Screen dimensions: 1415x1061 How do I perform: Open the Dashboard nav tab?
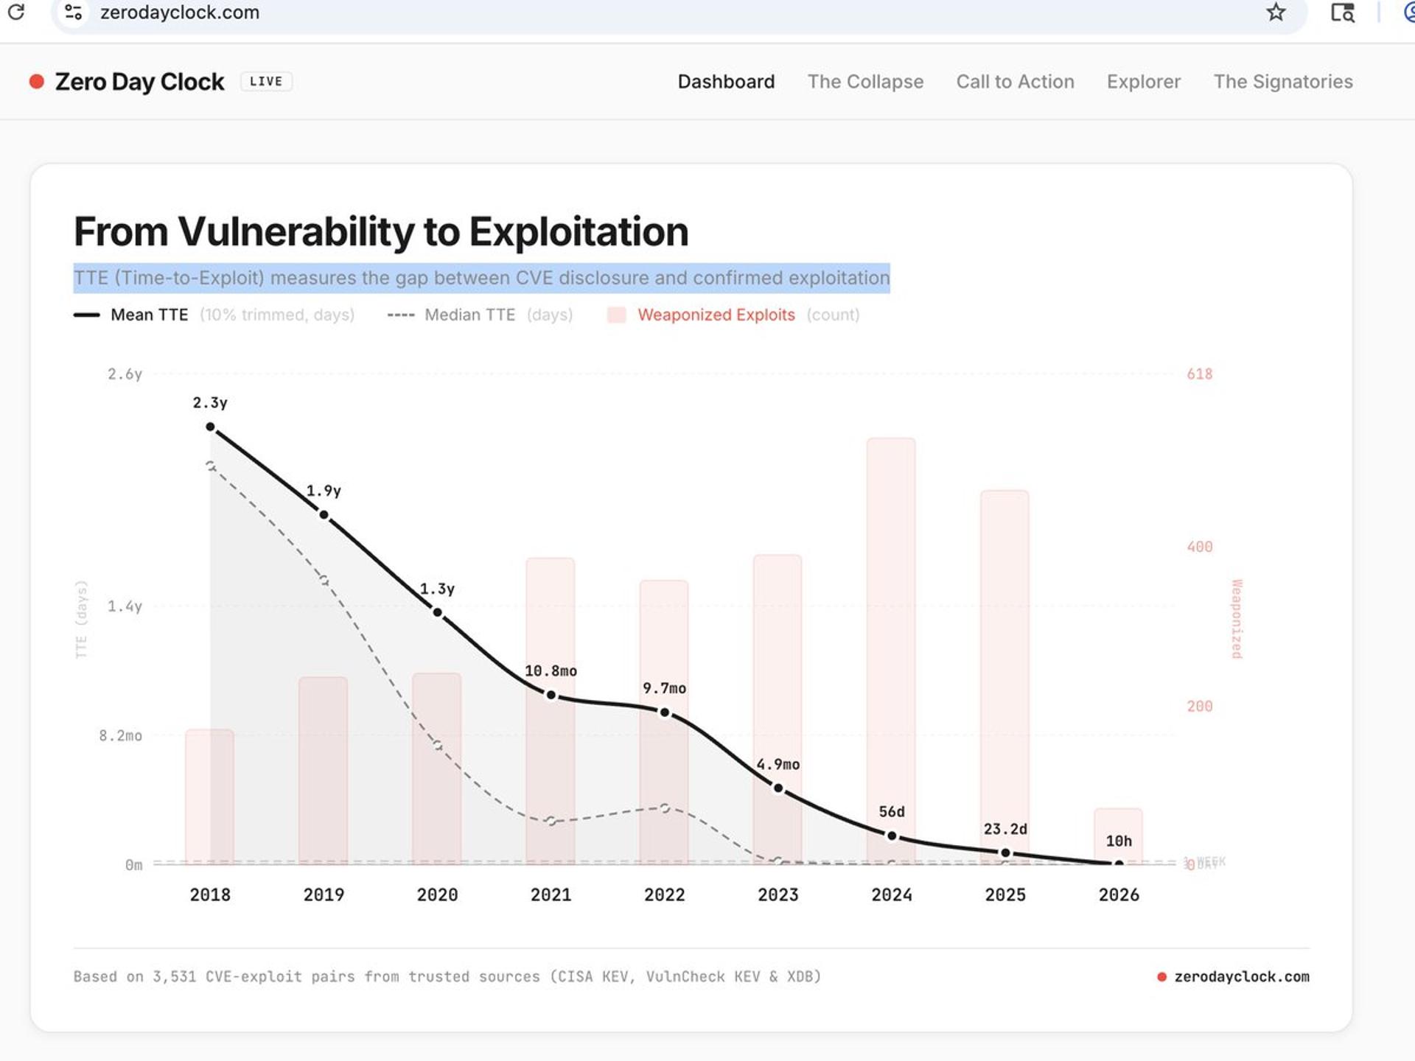pos(726,82)
